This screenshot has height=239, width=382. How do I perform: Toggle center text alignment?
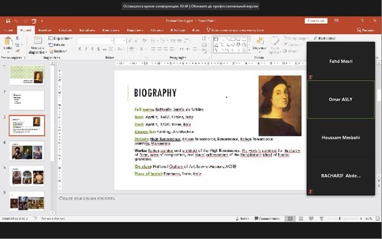coord(160,49)
